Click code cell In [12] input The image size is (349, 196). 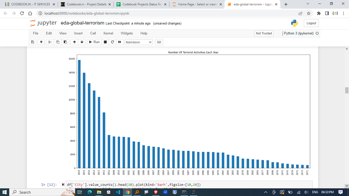pyautogui.click(x=189, y=185)
